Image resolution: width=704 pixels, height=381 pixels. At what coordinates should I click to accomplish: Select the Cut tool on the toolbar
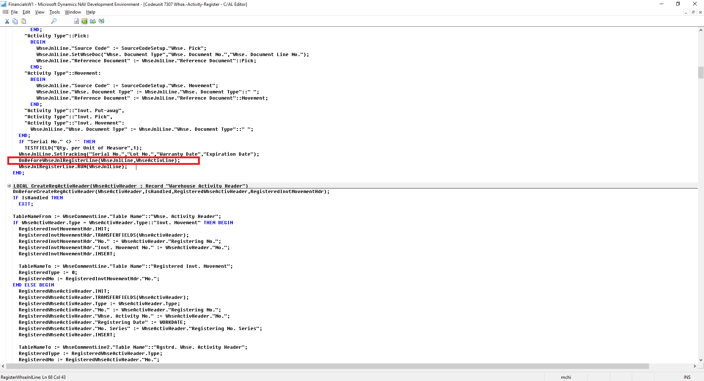[7, 21]
